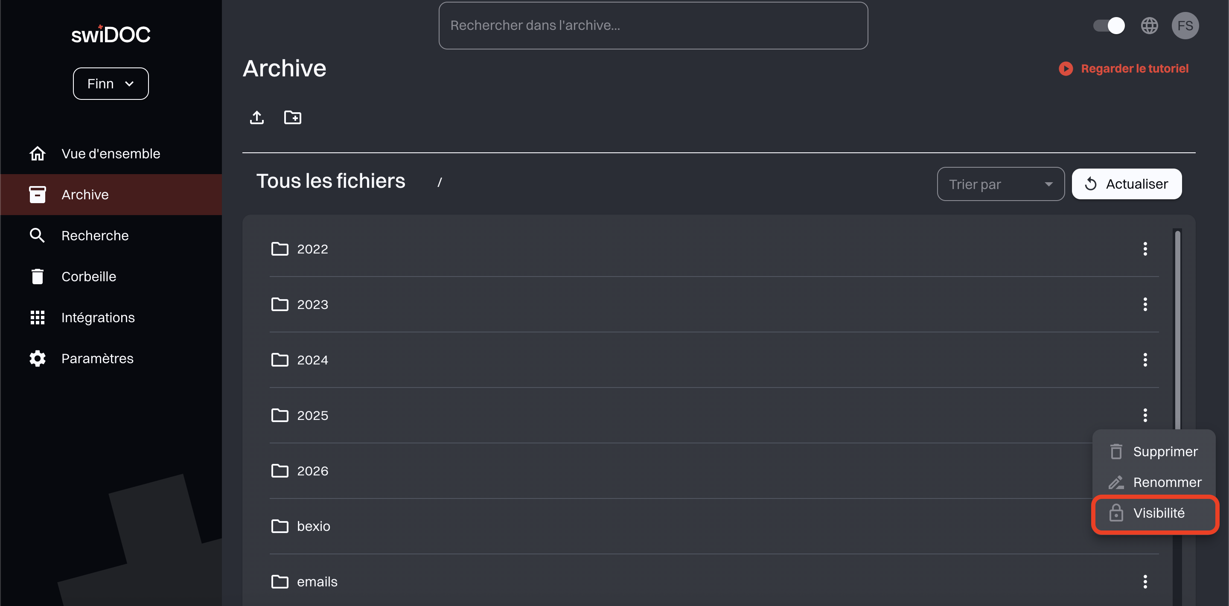Click the file list vertical scrollbar
This screenshot has height=606, width=1229.
tap(1177, 329)
